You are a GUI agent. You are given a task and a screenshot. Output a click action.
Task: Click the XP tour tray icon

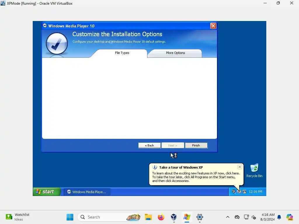tap(239, 191)
